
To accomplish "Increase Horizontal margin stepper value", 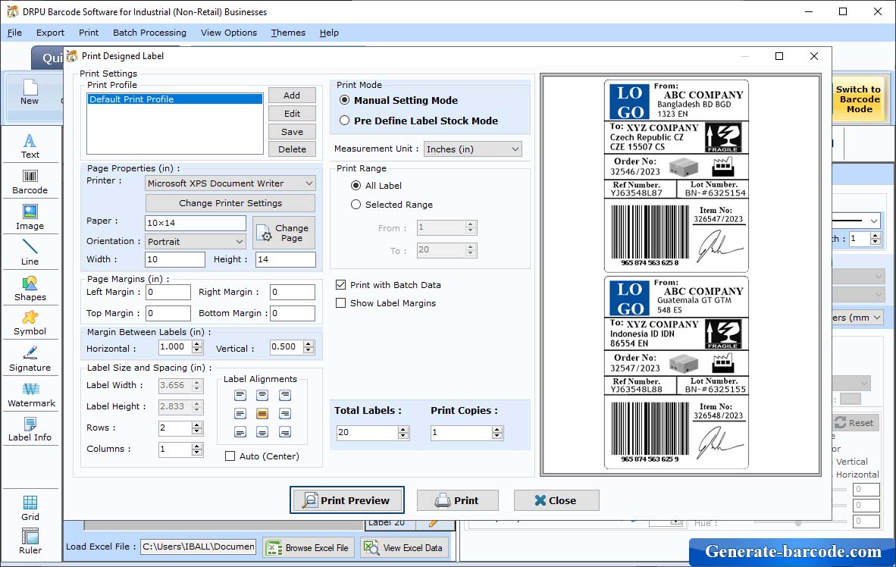I will tap(197, 343).
